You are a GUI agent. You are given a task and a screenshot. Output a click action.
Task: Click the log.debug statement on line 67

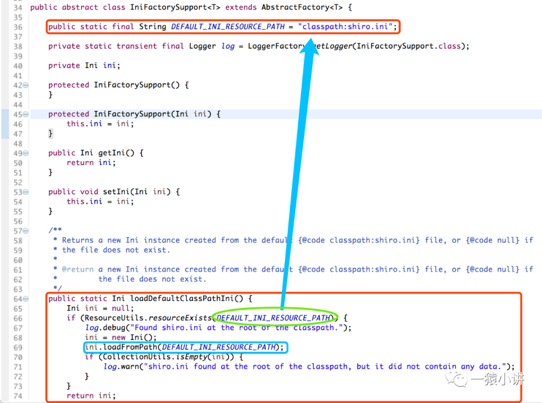[218, 327]
